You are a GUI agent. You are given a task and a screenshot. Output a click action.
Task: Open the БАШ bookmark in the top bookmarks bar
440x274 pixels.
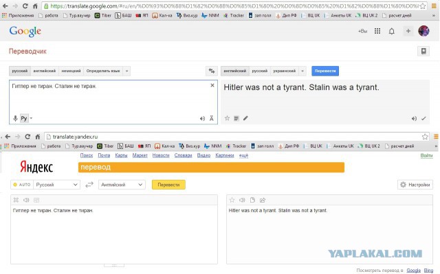point(124,15)
